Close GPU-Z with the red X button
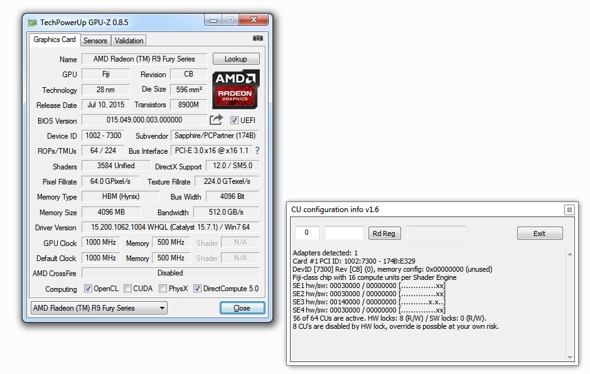This screenshot has height=374, width=590. (x=254, y=20)
